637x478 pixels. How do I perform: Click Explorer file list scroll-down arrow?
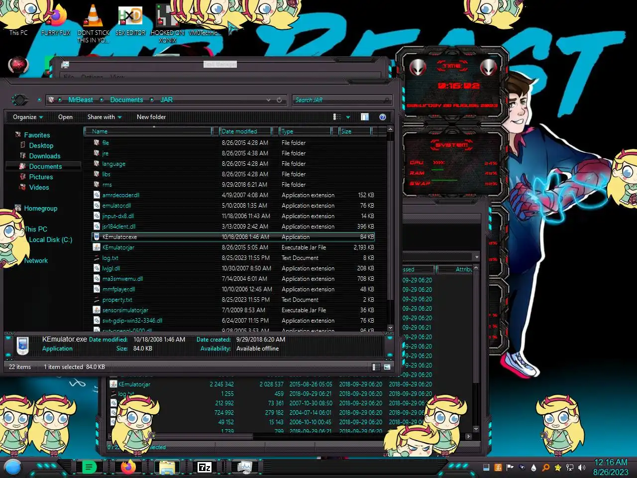391,328
